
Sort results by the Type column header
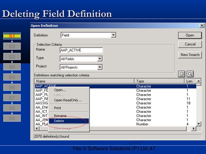159,81
